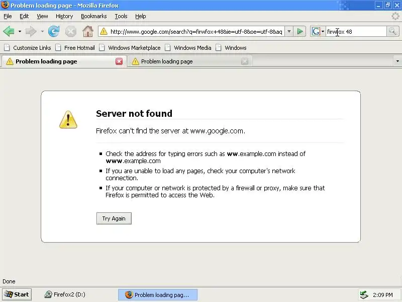The width and height of the screenshot is (402, 302).
Task: Minimize the Firefox window
Action: (378, 6)
